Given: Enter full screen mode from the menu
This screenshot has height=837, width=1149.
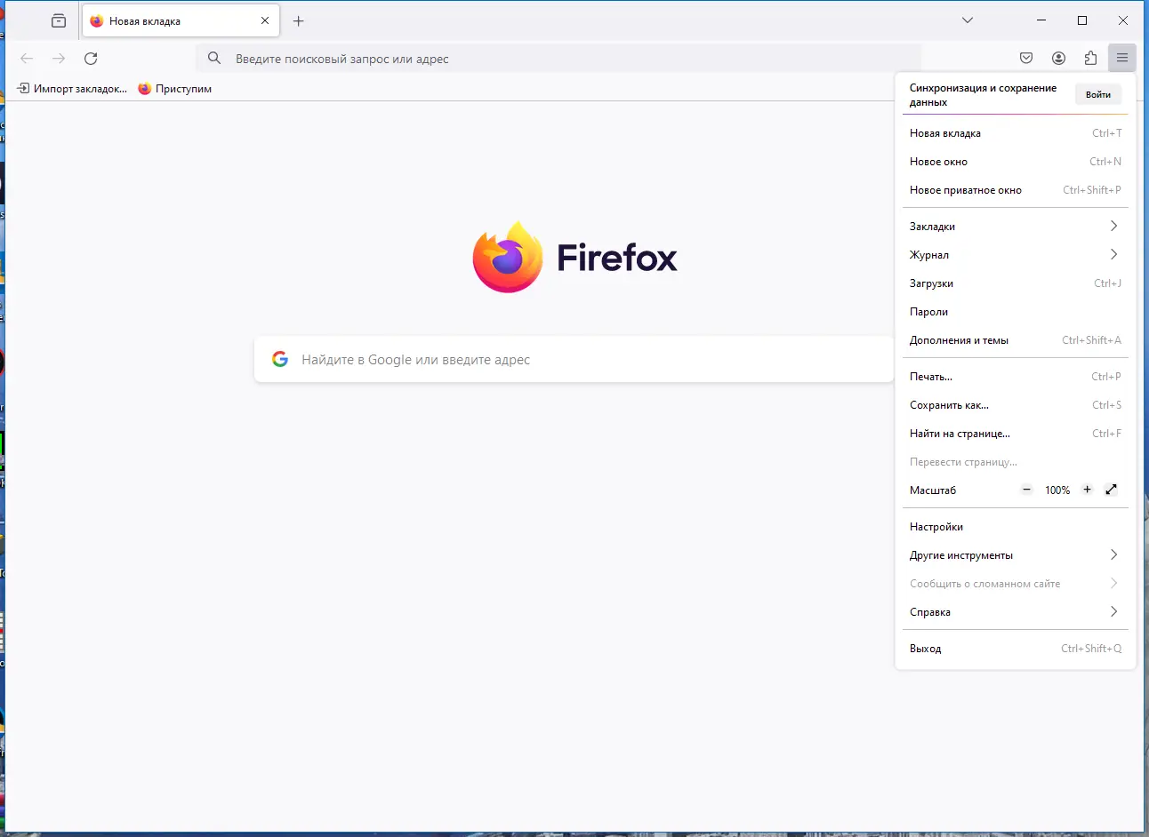Looking at the screenshot, I should coord(1111,490).
